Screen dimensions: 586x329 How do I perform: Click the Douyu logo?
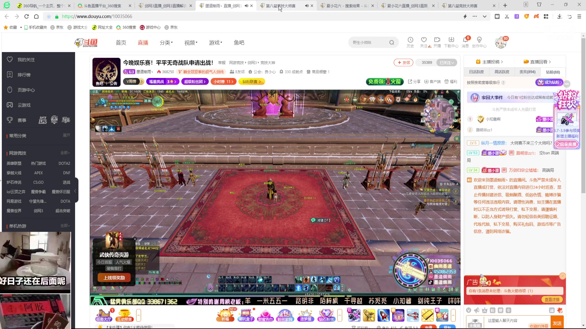[86, 43]
